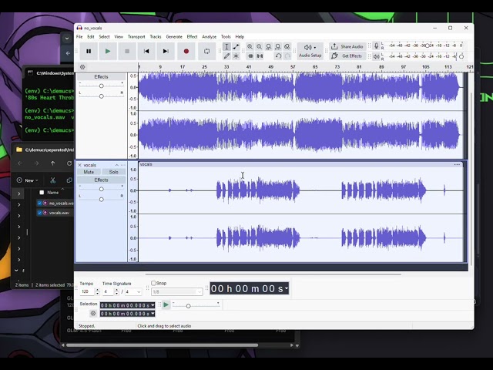This screenshot has width=493, height=370.
Task: Enable the Snap checkbox
Action: (153, 283)
